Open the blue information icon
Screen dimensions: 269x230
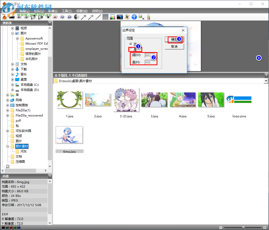pos(134,17)
